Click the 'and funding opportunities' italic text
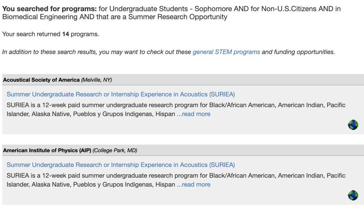 [x=298, y=52]
